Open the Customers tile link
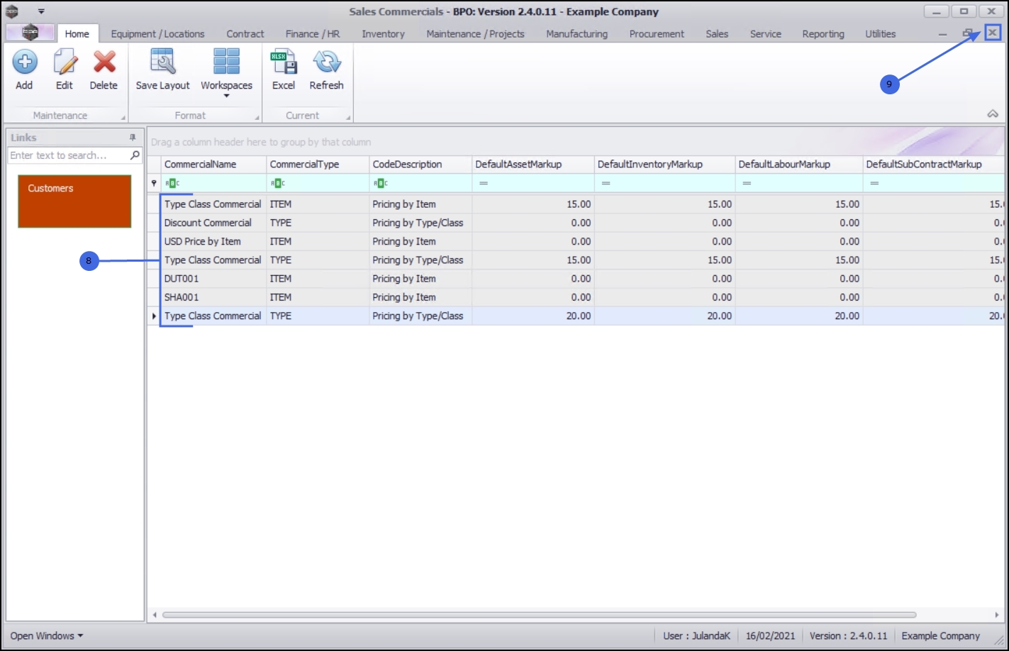The image size is (1009, 651). pos(74,201)
